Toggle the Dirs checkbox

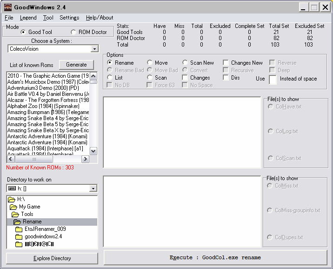[226, 78]
